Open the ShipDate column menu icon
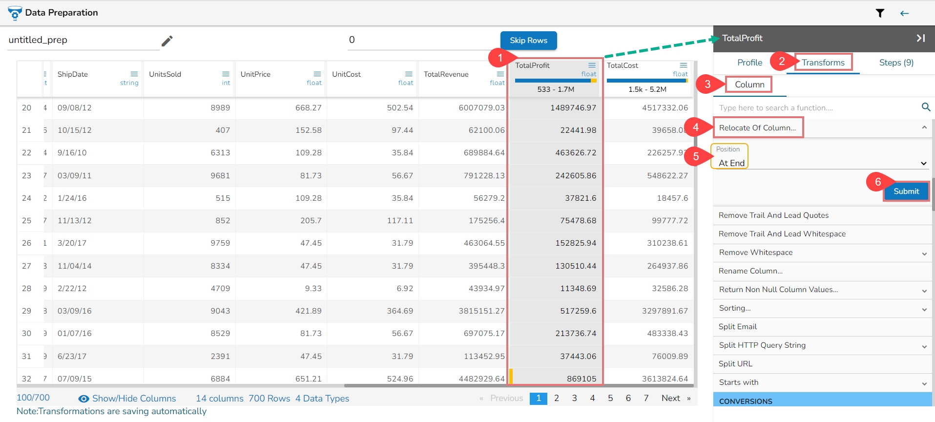Screen dimensions: 935x422 pyautogui.click(x=134, y=74)
